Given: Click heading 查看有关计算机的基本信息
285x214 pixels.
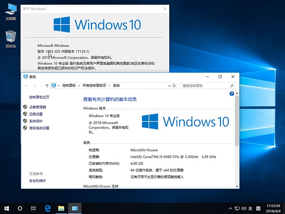Looking at the screenshot, I should pyautogui.click(x=110, y=99).
